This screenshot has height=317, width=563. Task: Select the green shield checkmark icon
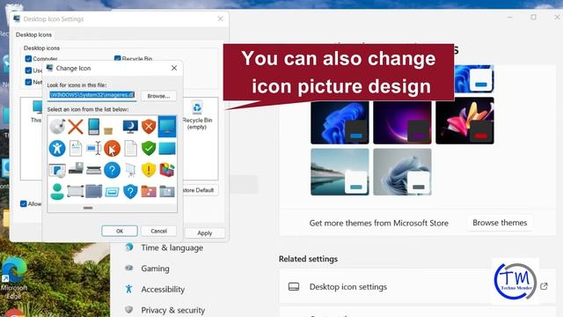click(x=149, y=149)
